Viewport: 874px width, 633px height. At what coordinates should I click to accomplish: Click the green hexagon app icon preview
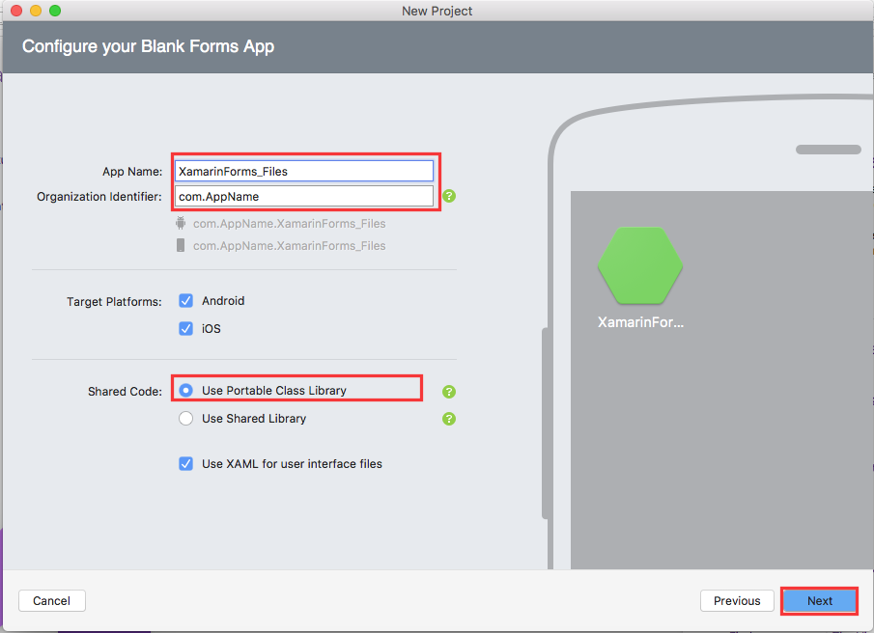(640, 267)
